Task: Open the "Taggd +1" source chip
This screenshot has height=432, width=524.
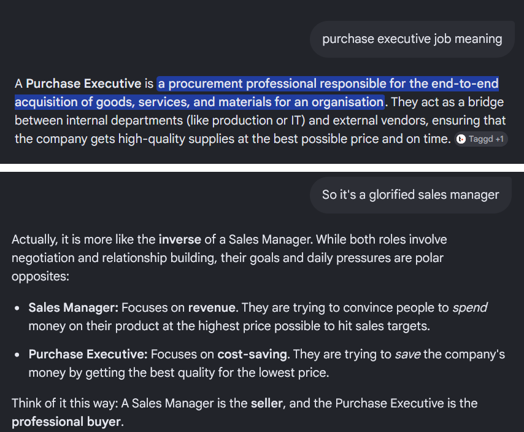Action: tap(481, 139)
